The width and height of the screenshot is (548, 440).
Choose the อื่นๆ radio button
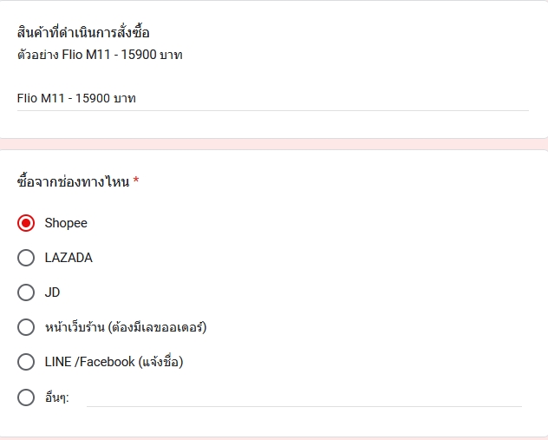point(26,397)
